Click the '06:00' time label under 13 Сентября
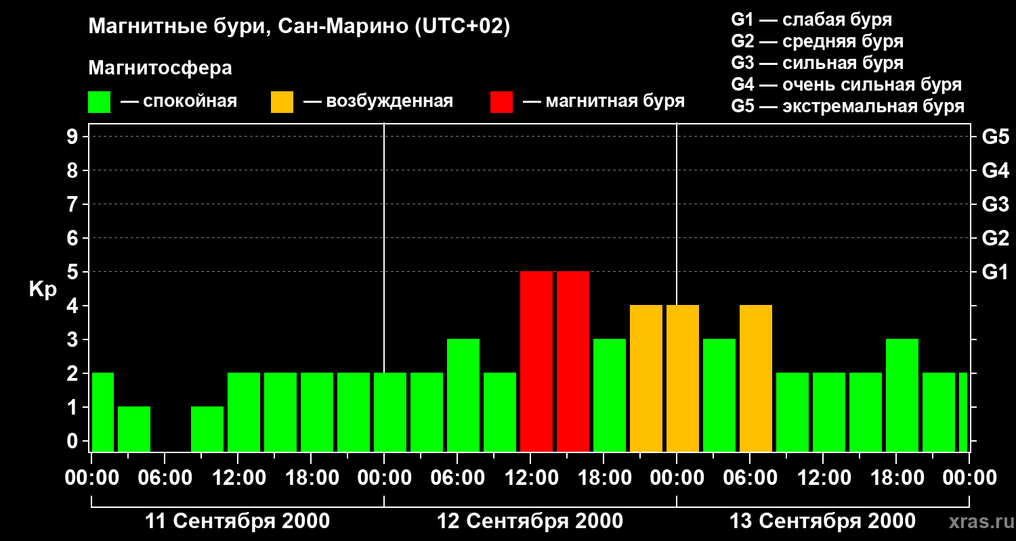This screenshot has width=1016, height=541. [750, 478]
